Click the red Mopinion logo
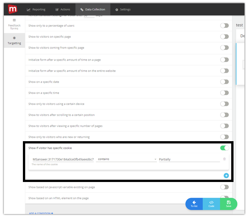 tap(13, 9)
